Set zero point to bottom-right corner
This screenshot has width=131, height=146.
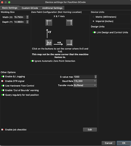tap(69, 43)
